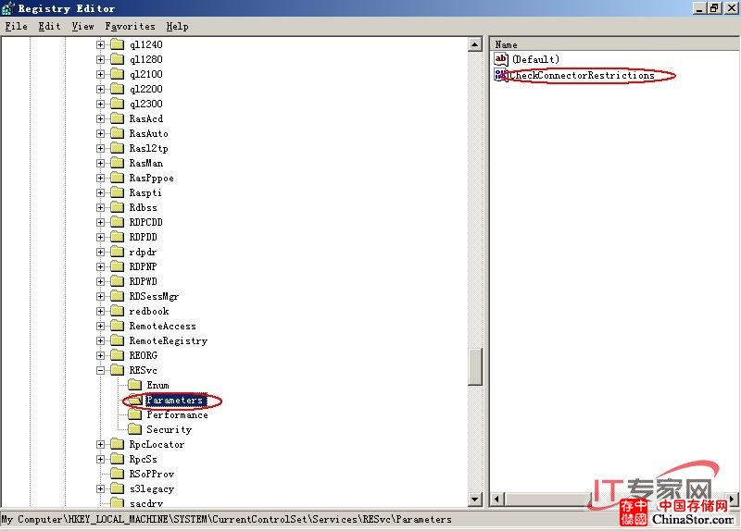Screen dimensions: 741x531
Task: Expand the RDPWD key node
Action: [101, 281]
